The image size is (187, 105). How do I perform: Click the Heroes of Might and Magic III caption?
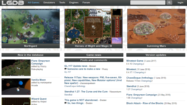(x=93, y=46)
